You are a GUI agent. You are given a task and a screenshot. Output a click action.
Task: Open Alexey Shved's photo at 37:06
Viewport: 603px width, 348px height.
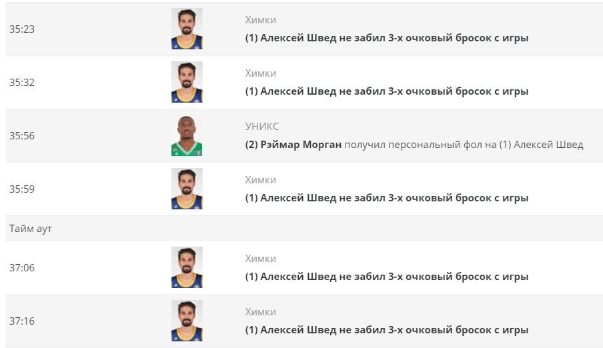click(187, 267)
